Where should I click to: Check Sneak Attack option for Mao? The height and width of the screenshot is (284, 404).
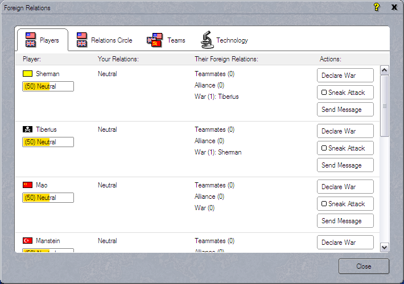click(324, 204)
